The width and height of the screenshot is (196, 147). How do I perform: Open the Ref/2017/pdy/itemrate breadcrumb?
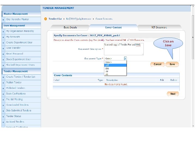(78, 19)
